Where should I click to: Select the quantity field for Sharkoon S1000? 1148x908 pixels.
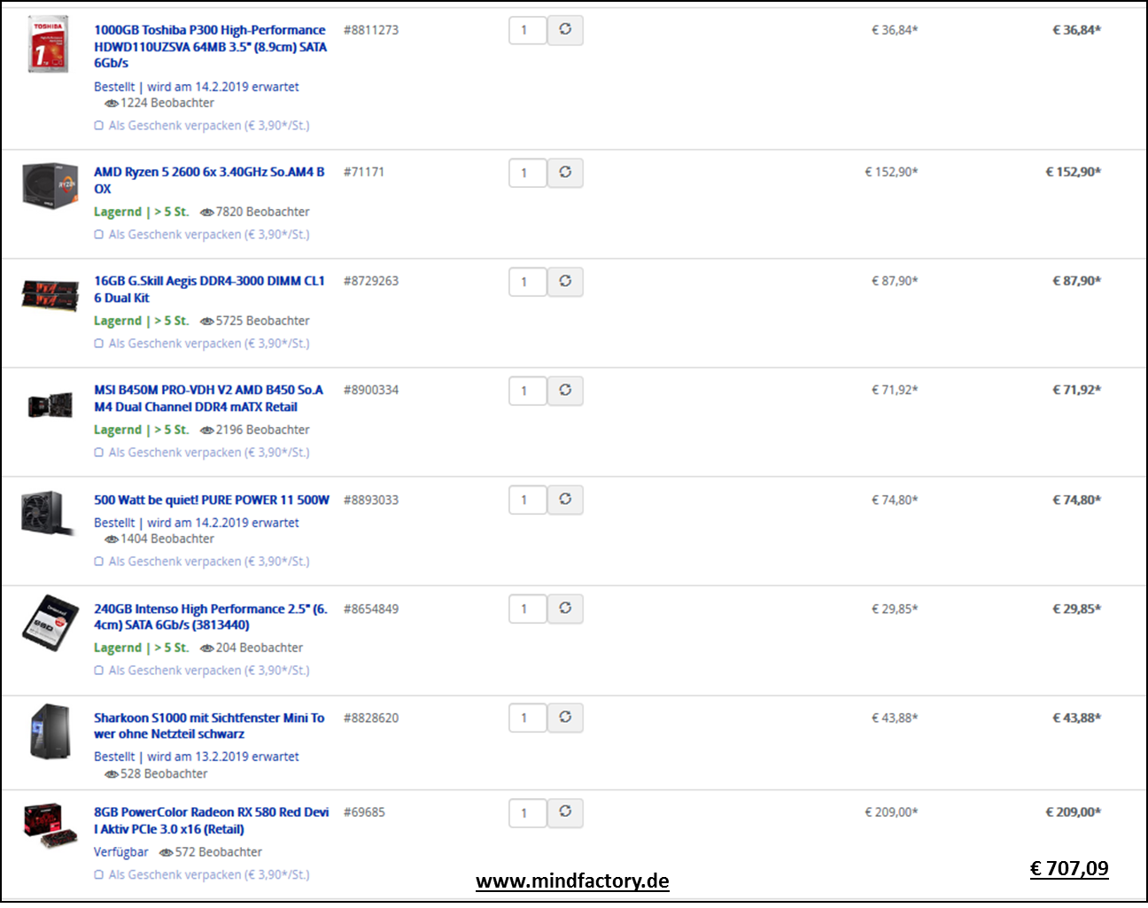tap(528, 718)
